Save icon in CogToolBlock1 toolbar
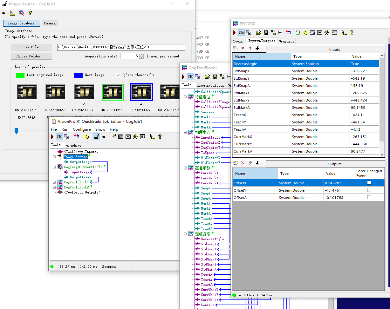 pos(215,77)
